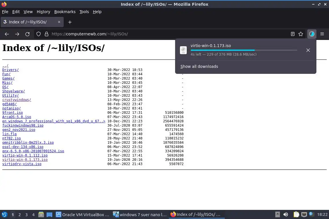Screen dimensions: 329x219
Task: Download nt782.iso
Action: tap(11, 138)
